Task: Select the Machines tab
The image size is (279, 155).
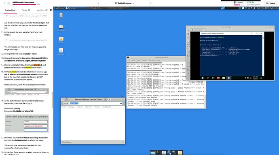Action: (x=42, y=10)
